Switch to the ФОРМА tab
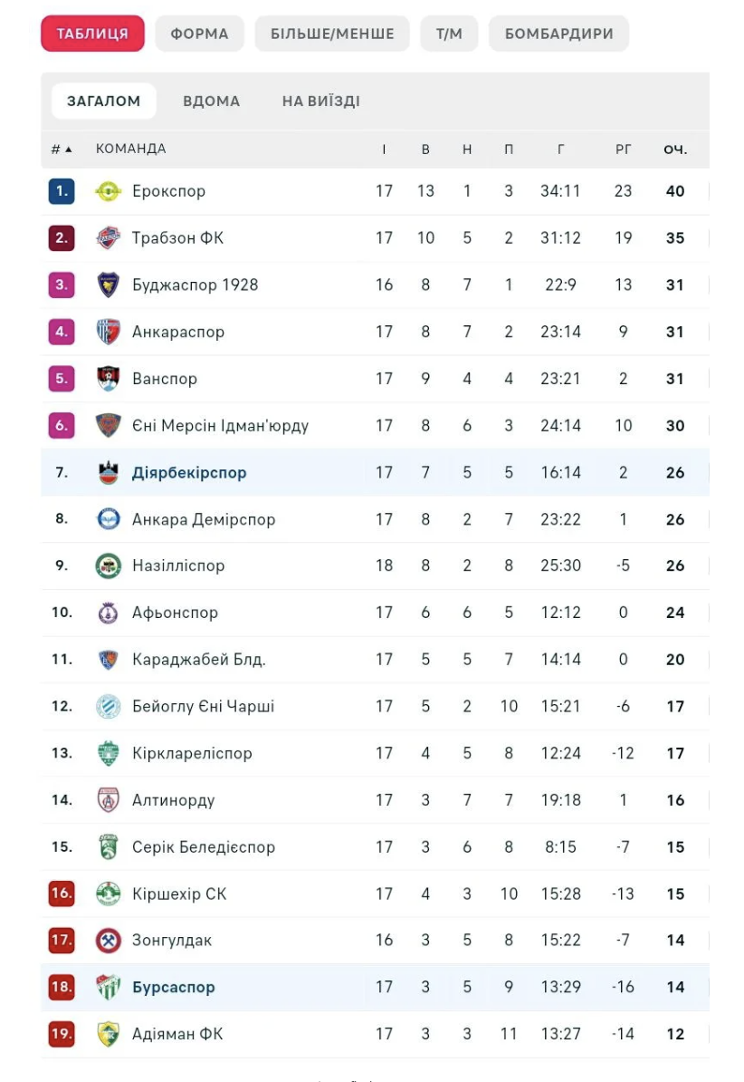This screenshot has height=1082, width=744. pyautogui.click(x=199, y=34)
